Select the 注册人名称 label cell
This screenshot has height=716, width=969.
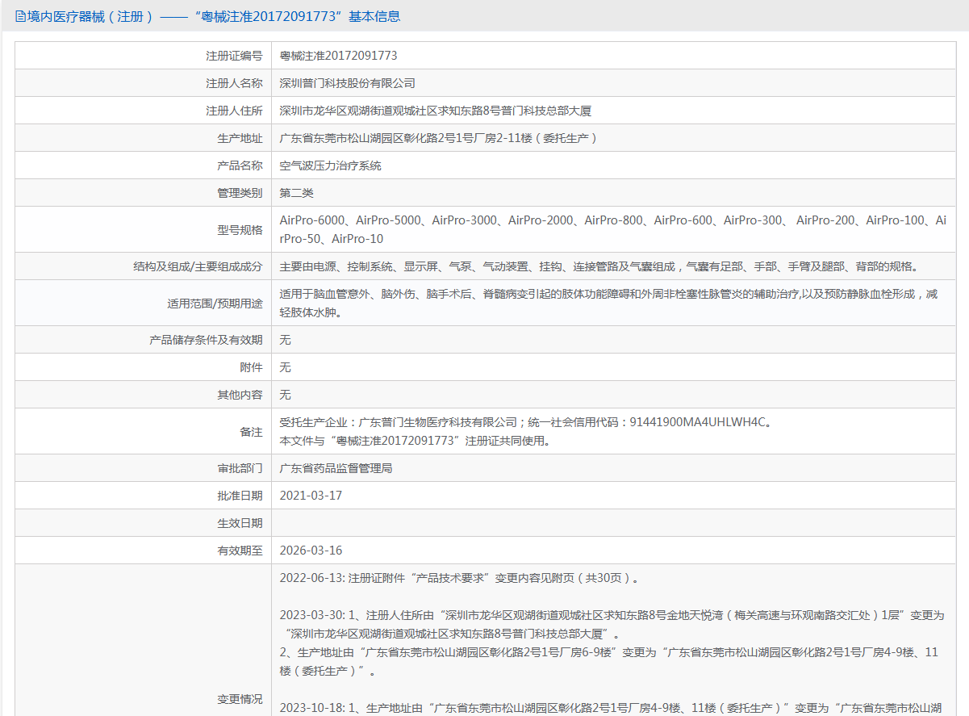pos(144,83)
